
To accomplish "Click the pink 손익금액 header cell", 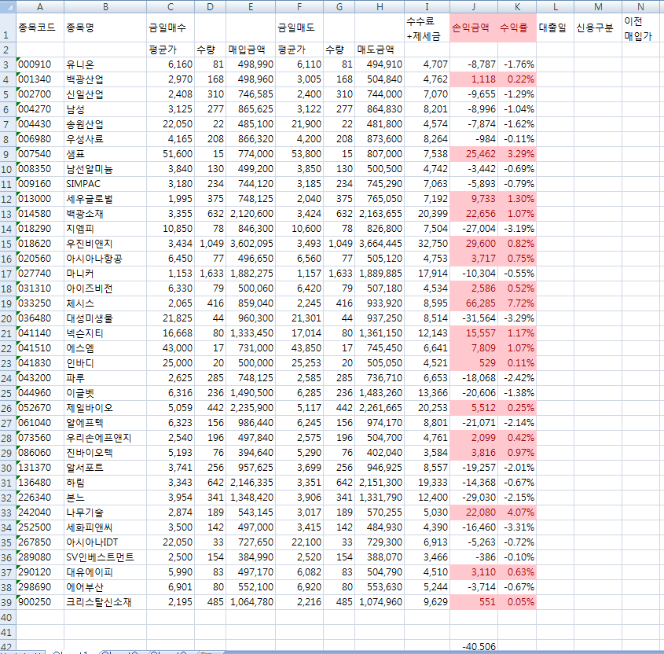I will tap(473, 28).
